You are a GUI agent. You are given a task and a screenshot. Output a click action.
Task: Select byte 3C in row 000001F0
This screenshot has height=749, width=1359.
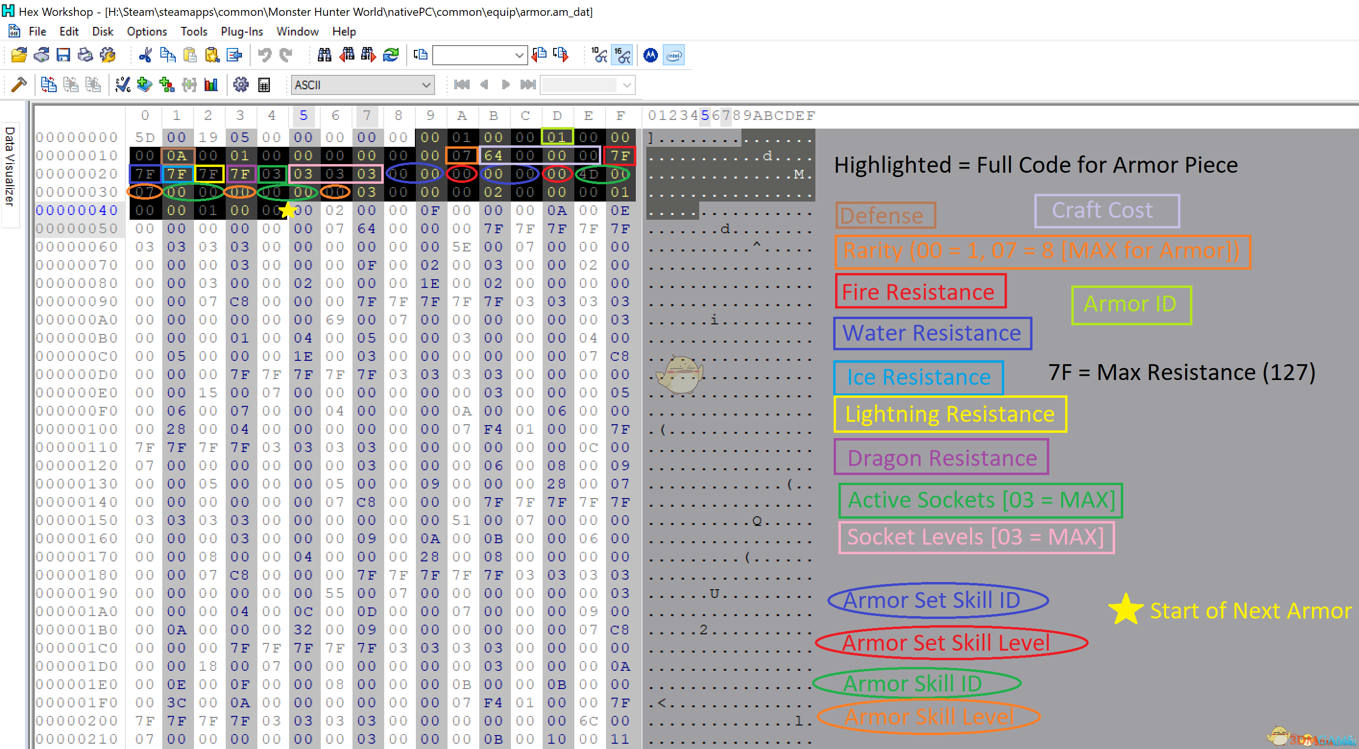tap(177, 702)
